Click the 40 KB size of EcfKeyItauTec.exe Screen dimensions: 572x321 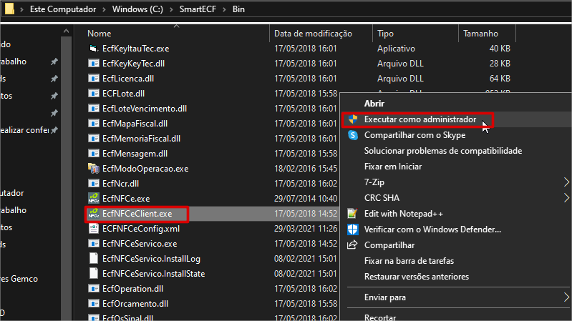tap(500, 49)
